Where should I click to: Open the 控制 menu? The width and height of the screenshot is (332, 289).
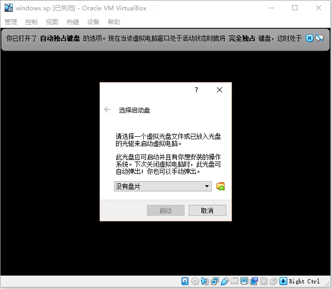point(31,22)
